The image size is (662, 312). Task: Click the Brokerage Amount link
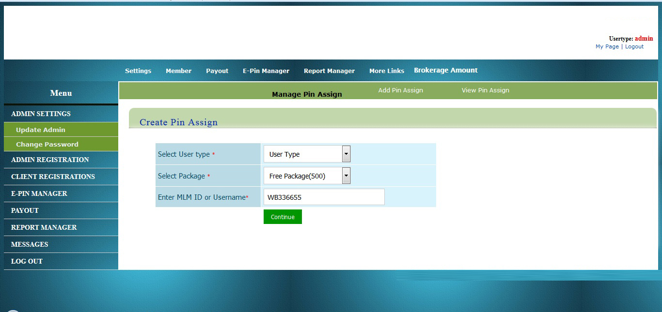pyautogui.click(x=445, y=71)
